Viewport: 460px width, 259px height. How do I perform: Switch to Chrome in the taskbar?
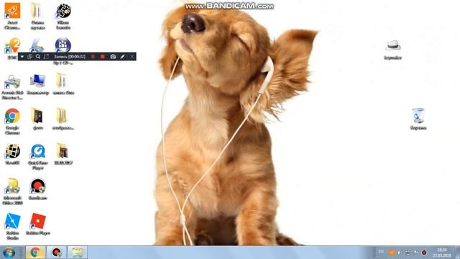[35, 253]
